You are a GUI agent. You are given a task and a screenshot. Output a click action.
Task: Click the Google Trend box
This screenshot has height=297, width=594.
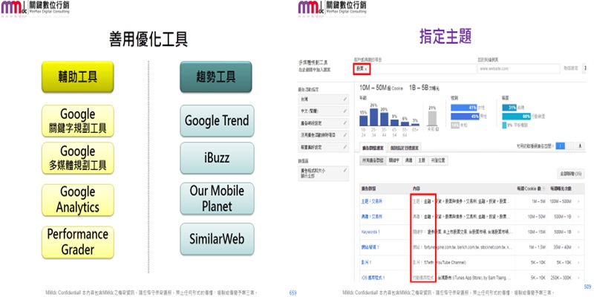216,120
